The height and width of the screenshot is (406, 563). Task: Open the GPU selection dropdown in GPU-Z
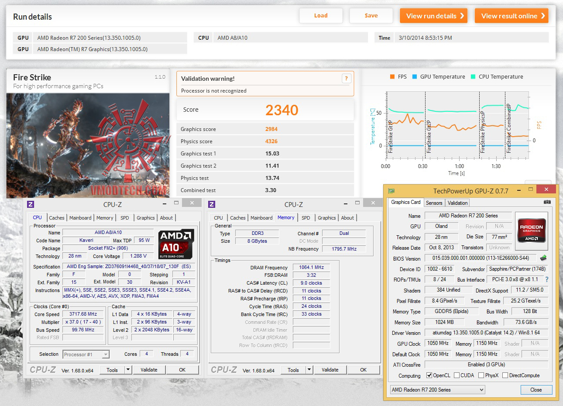pos(437,390)
